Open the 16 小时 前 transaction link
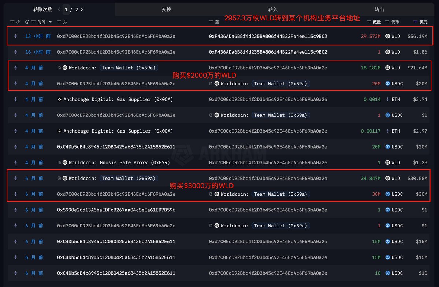Image resolution: width=439 pixels, height=287 pixels. pos(38,52)
